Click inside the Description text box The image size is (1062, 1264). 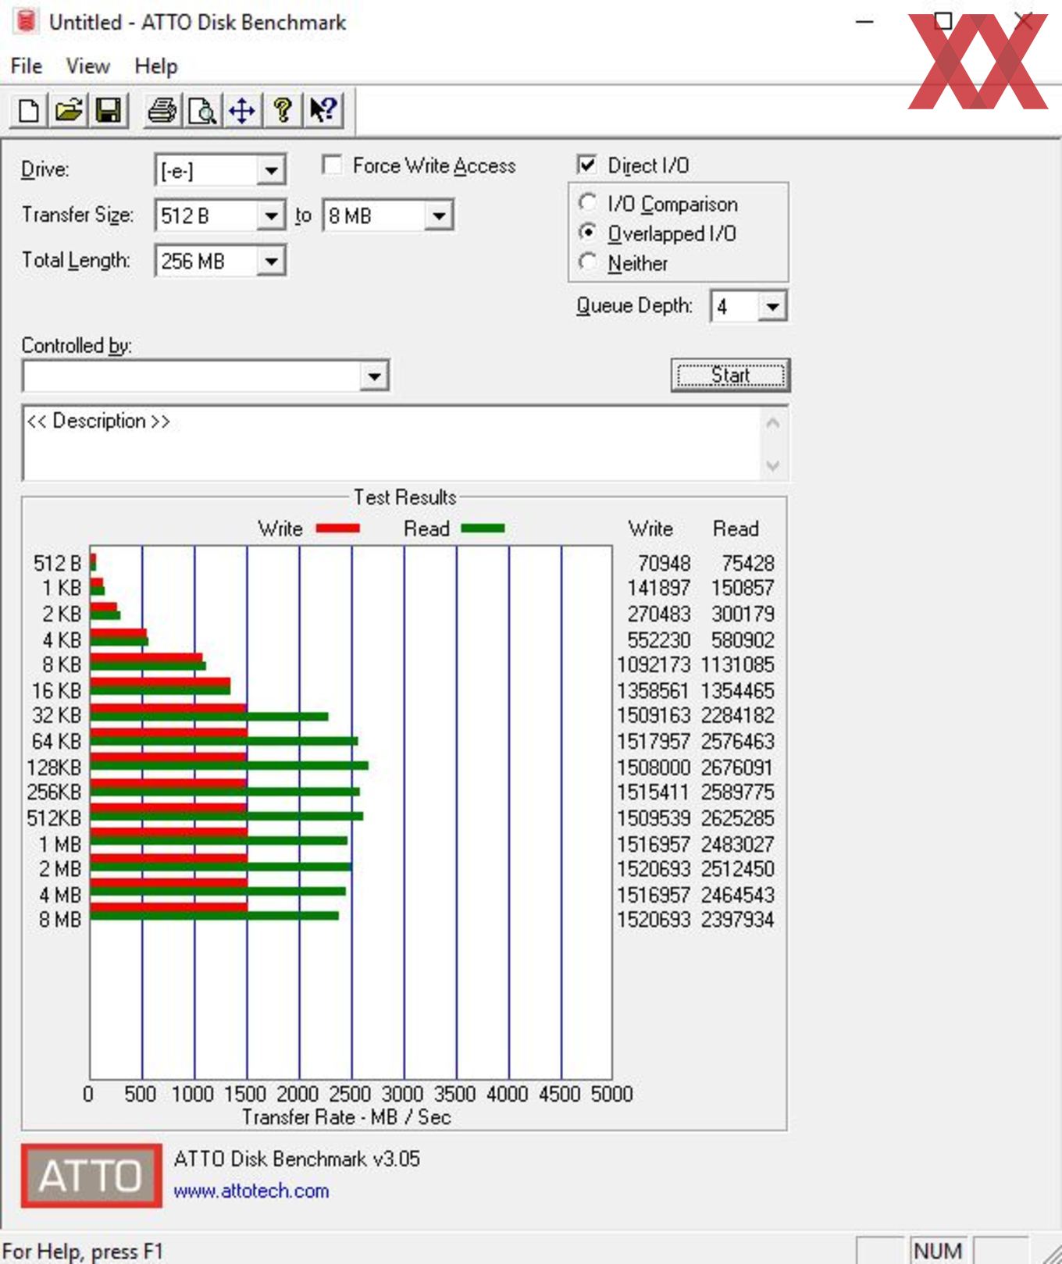[390, 443]
